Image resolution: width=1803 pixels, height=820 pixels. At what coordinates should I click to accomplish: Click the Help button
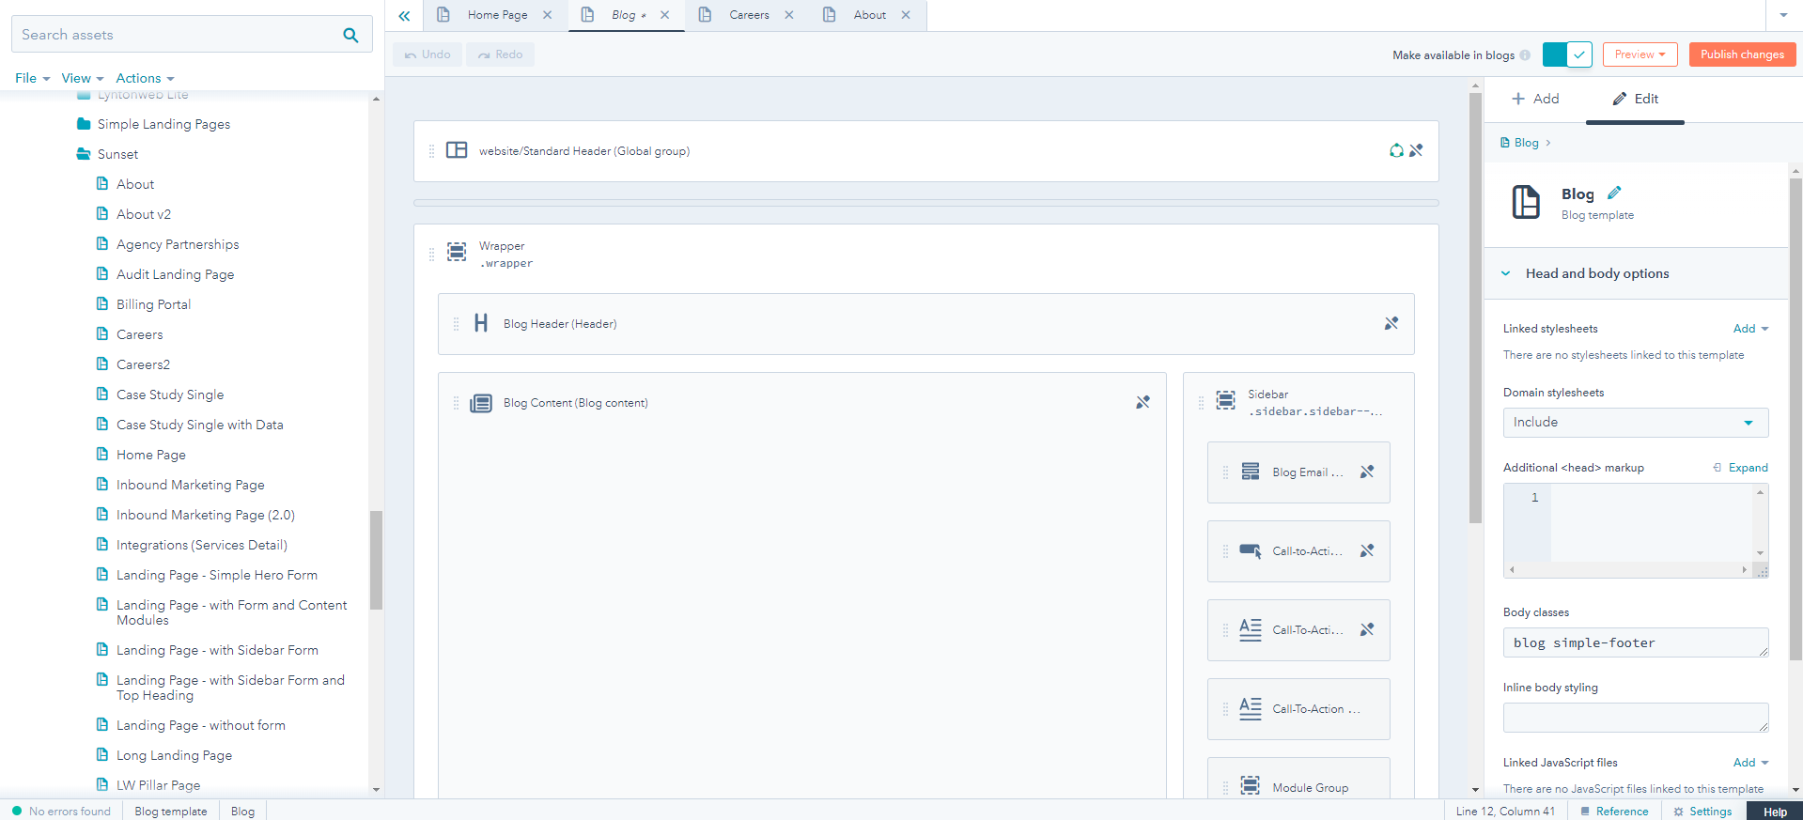pos(1775,812)
